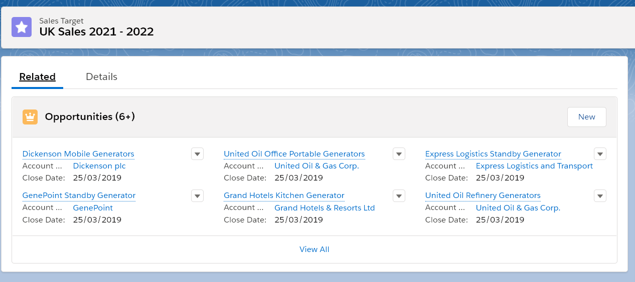Image resolution: width=635 pixels, height=282 pixels.
Task: Click Close Date value under United Oil Office Portable Generators
Action: point(298,178)
